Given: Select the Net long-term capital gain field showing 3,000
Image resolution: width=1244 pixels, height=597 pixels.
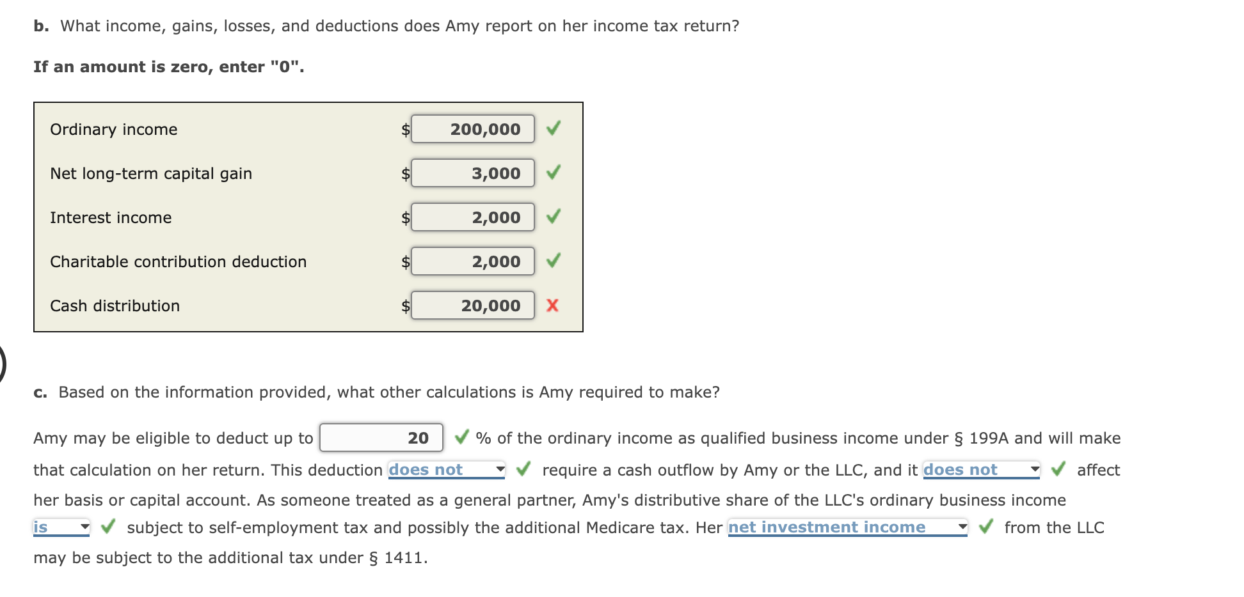Looking at the screenshot, I should pyautogui.click(x=474, y=173).
